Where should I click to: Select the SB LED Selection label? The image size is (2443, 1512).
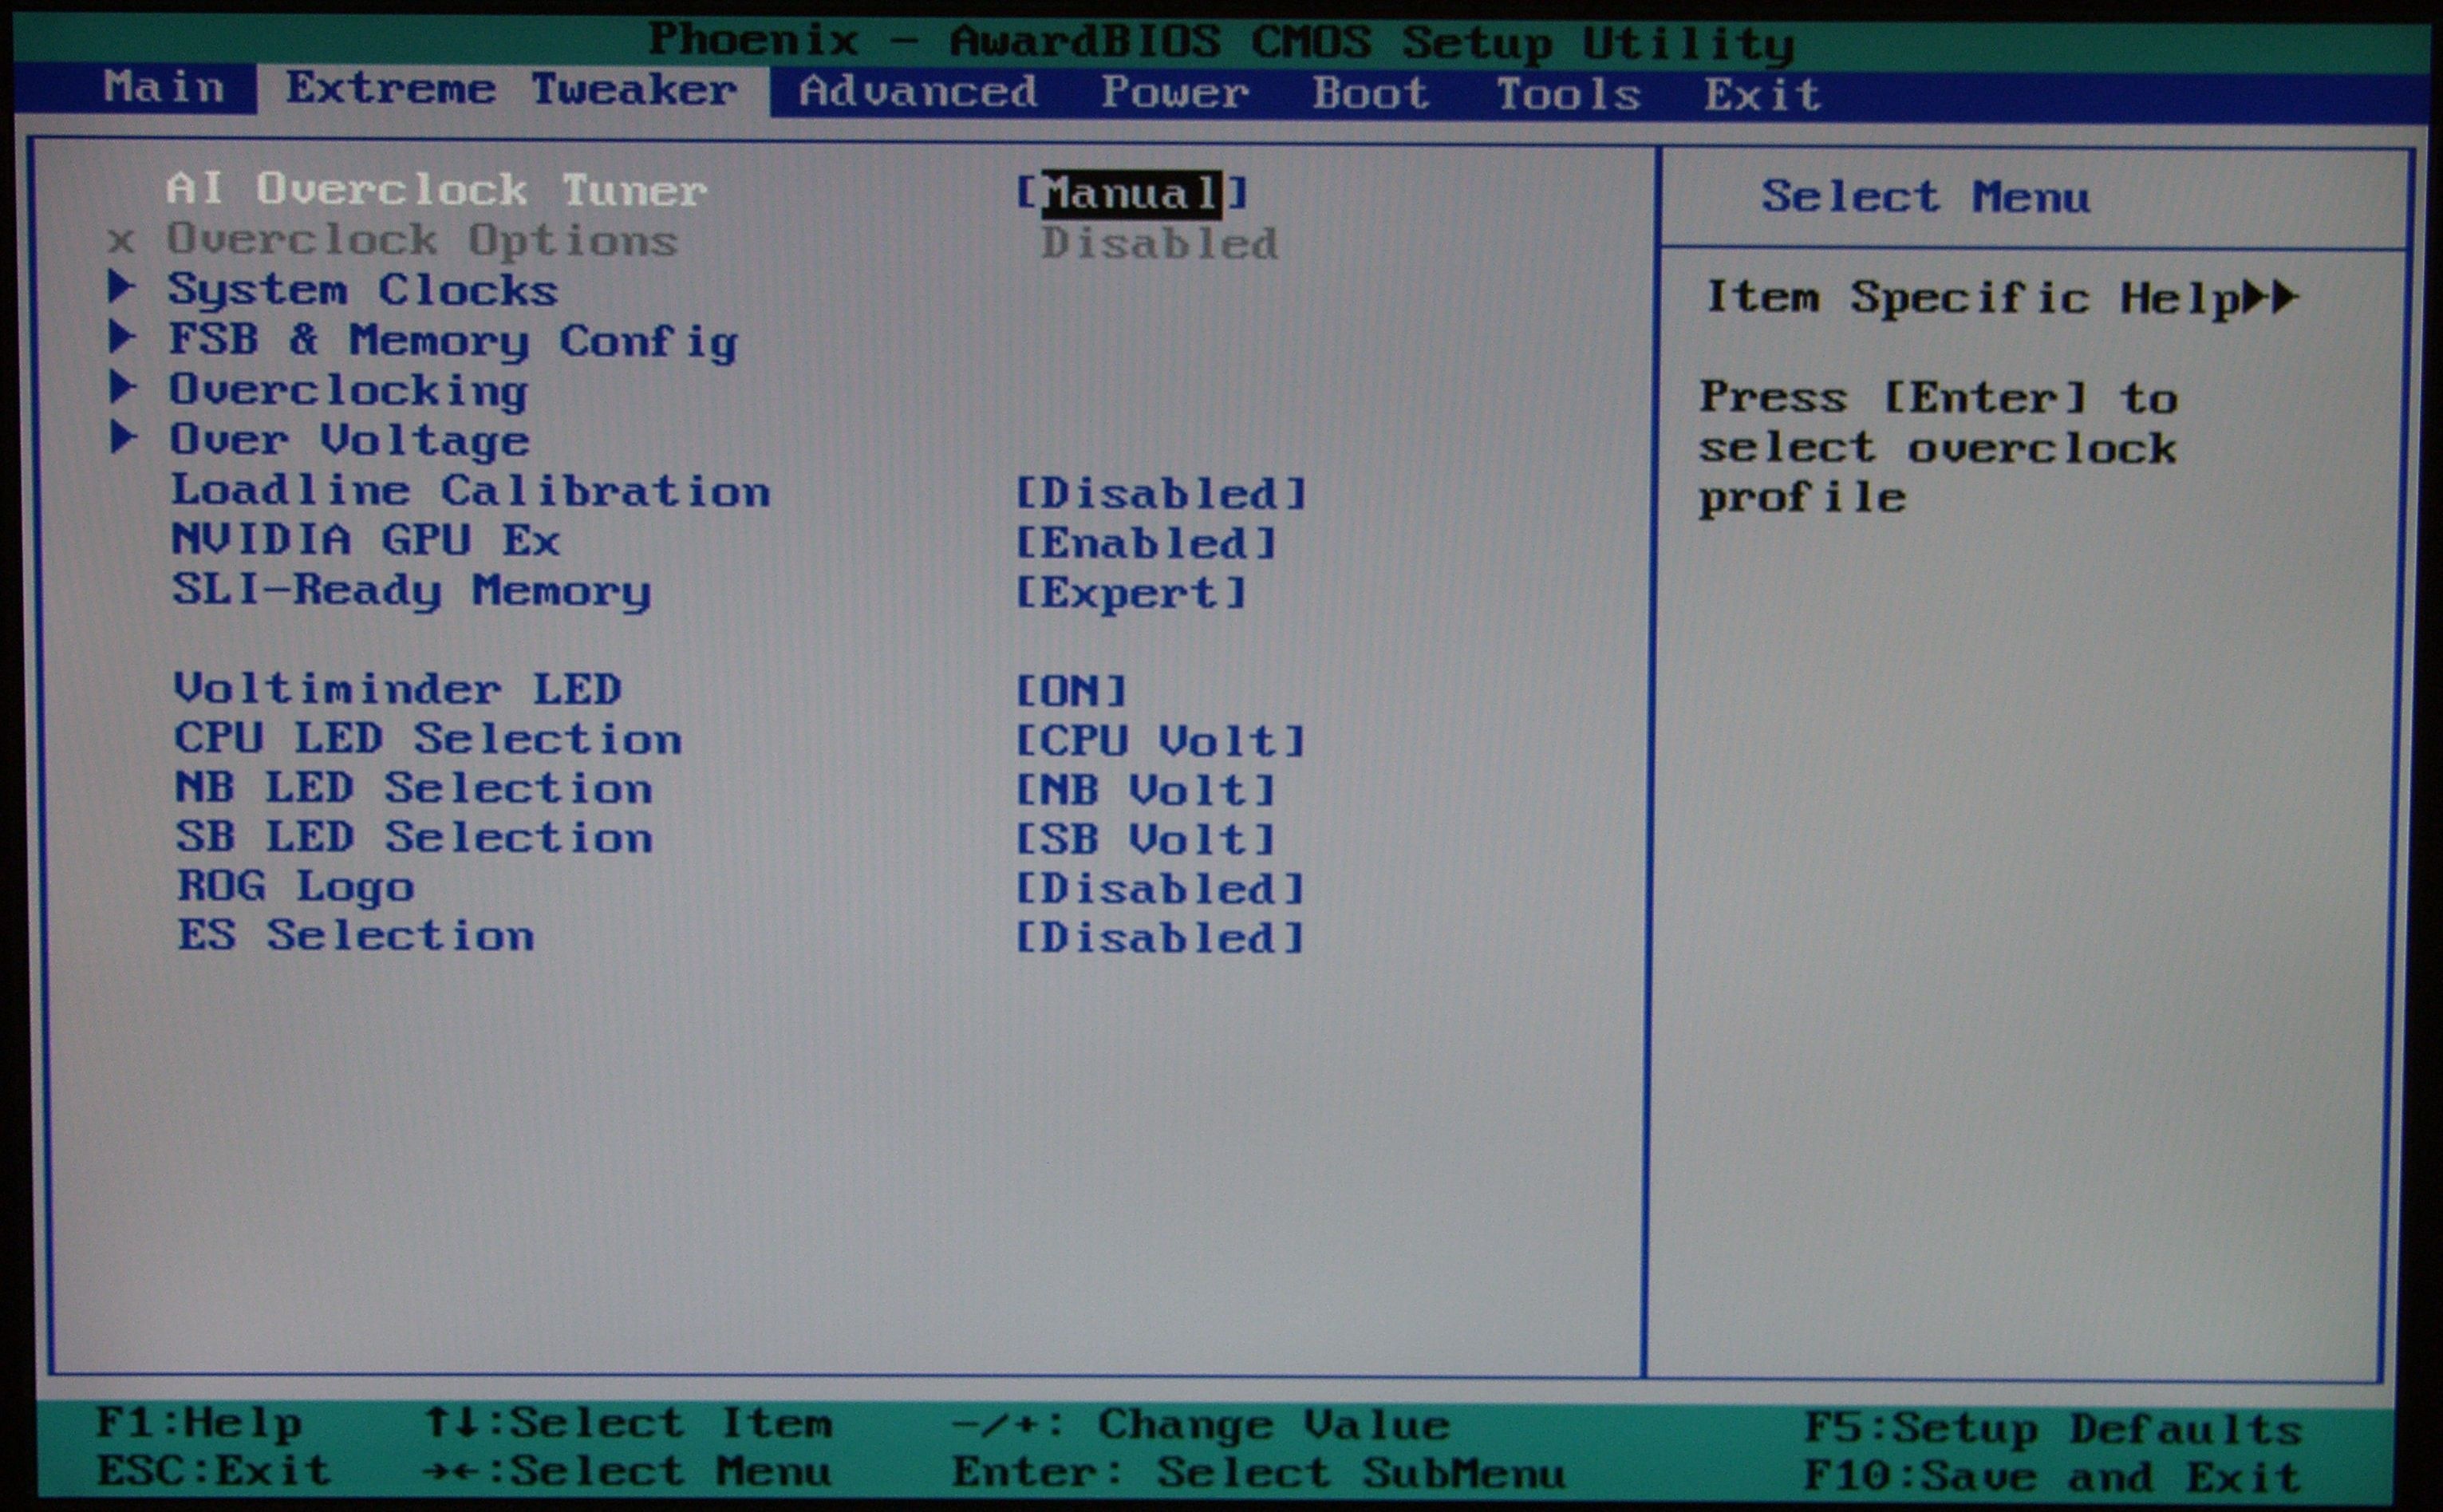point(414,836)
